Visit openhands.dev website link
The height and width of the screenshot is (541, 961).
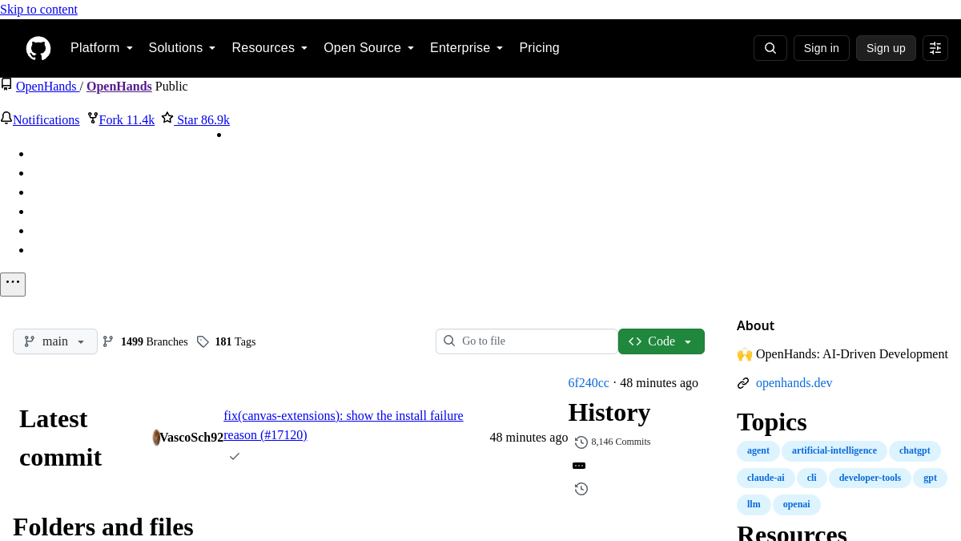[794, 383]
